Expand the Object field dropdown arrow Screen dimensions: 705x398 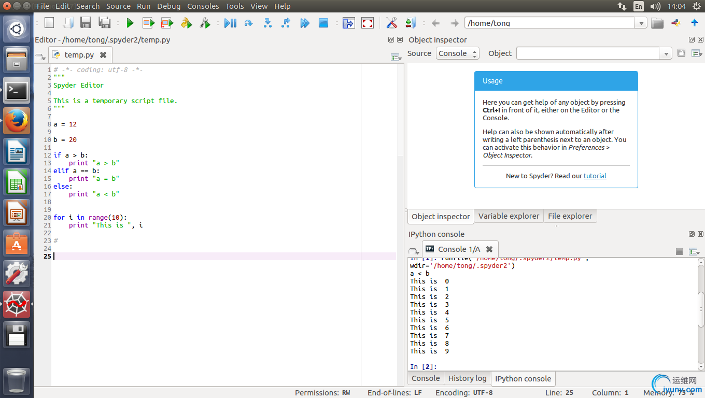tap(666, 53)
